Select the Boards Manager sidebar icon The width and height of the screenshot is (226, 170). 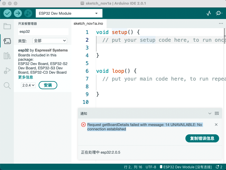(7, 41)
